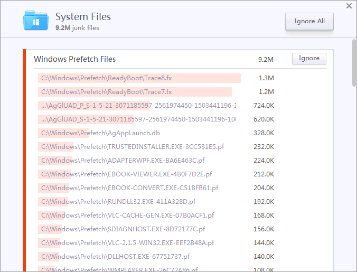The width and height of the screenshot is (357, 272).
Task: Click the 204.0K size value
Action: 264,188
